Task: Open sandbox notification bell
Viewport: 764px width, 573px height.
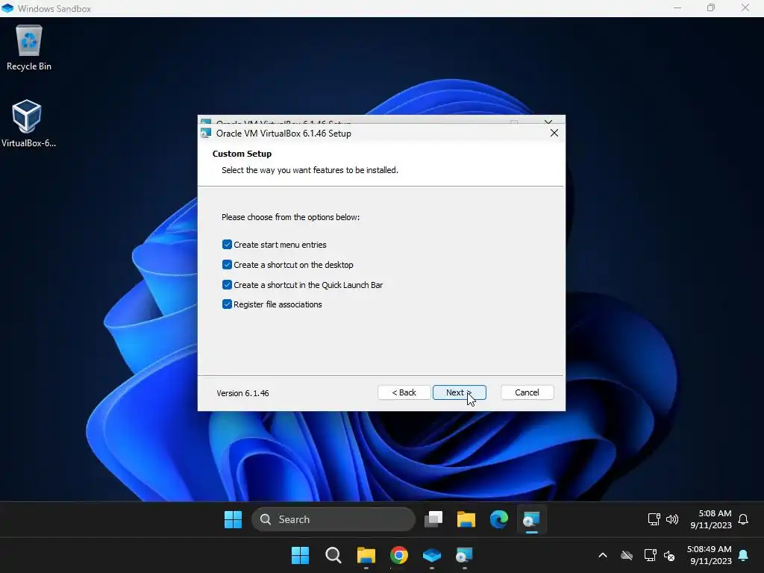Action: (x=743, y=519)
